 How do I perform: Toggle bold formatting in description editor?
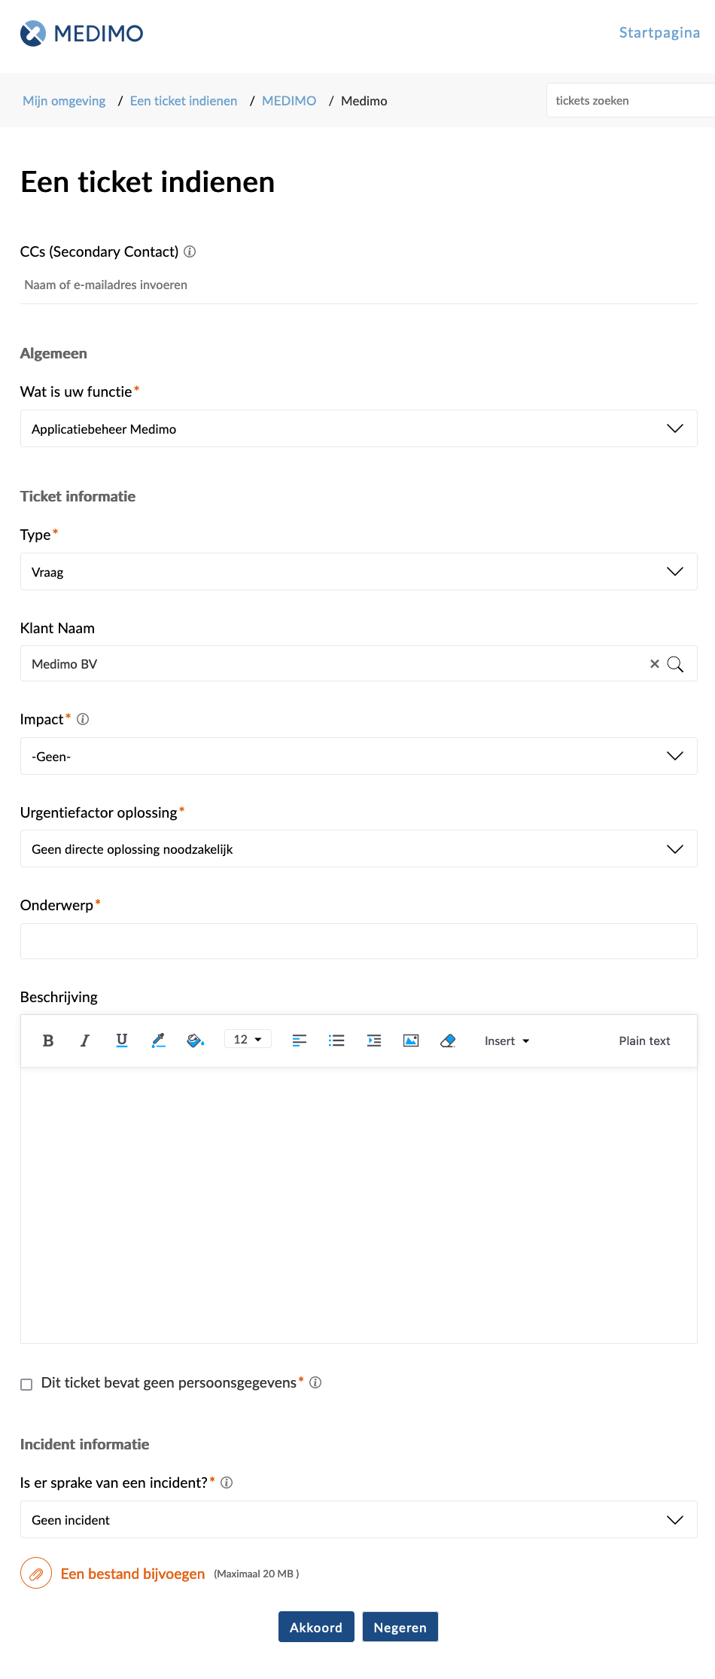[x=48, y=1041]
